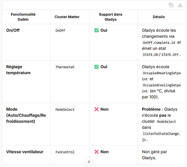This screenshot has width=187, height=167.
Task: Click red cross in ModeSelect row
Action: (96, 109)
